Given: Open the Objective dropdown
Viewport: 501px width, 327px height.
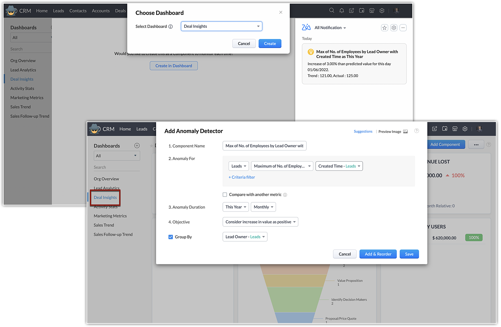Looking at the screenshot, I should 260,222.
